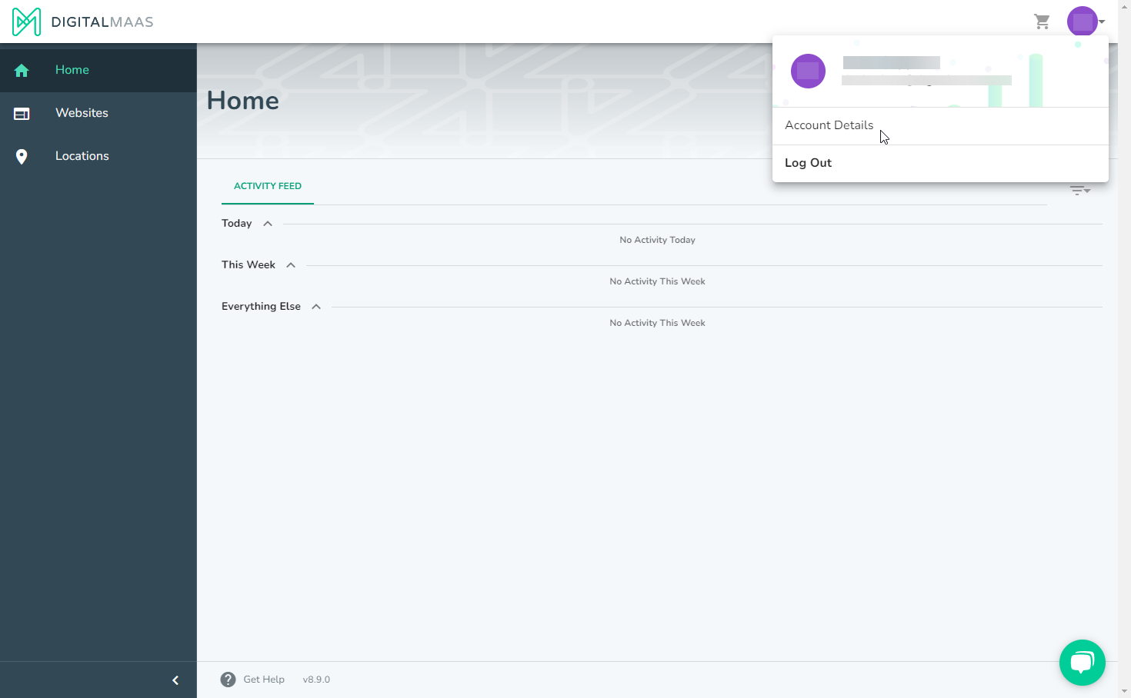The width and height of the screenshot is (1131, 698).
Task: Click the v8.9.0 version text
Action: pos(315,679)
